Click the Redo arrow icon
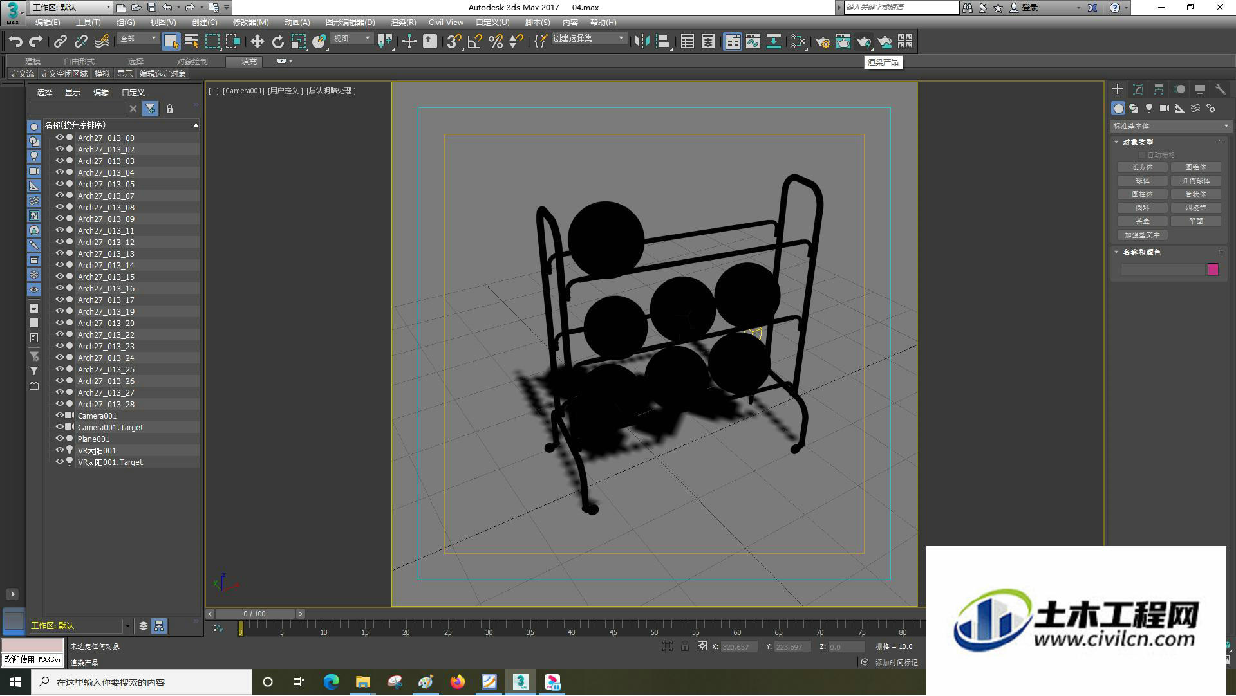 pos(36,42)
